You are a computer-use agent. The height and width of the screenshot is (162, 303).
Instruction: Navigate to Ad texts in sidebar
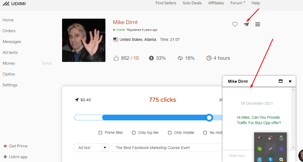click(x=10, y=52)
